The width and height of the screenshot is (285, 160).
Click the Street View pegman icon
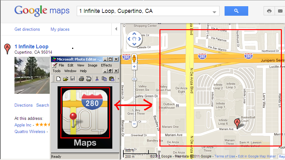[x=134, y=59]
